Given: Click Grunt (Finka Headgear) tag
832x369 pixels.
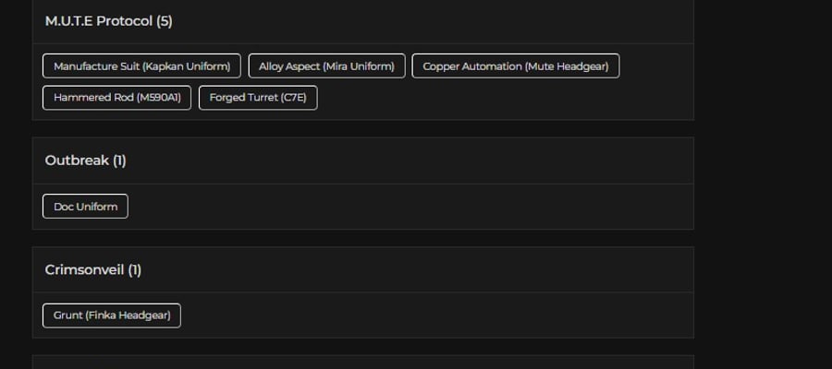Looking at the screenshot, I should tap(112, 315).
